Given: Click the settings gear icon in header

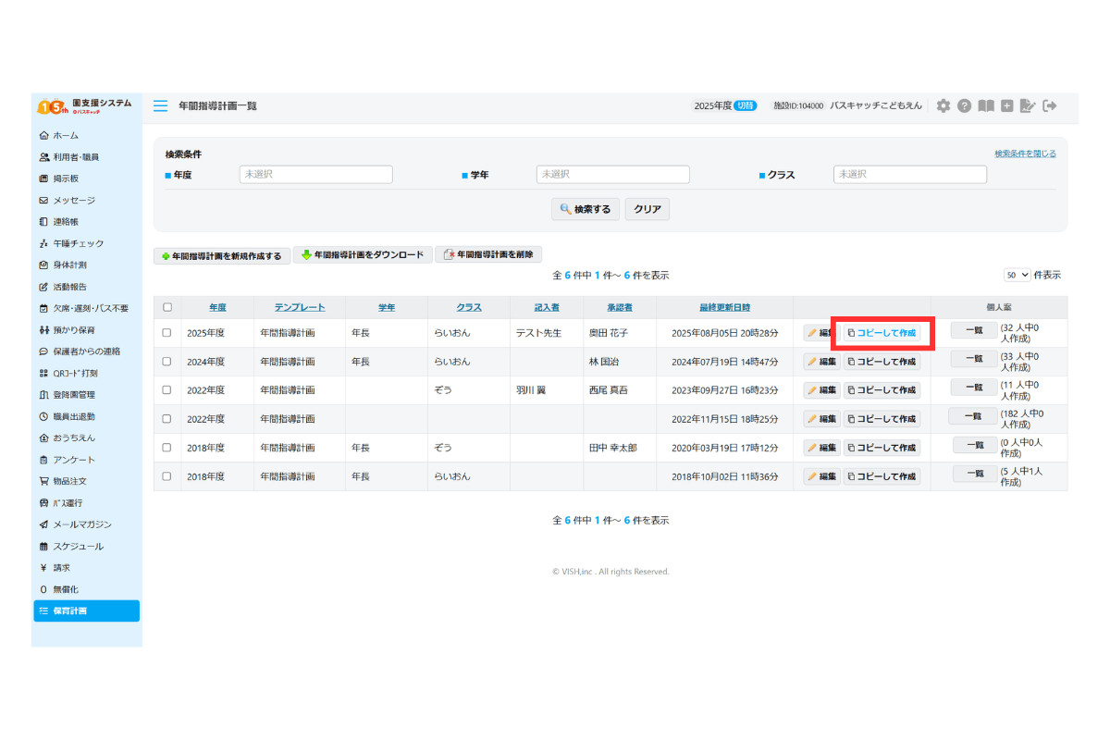Looking at the screenshot, I should [x=943, y=105].
